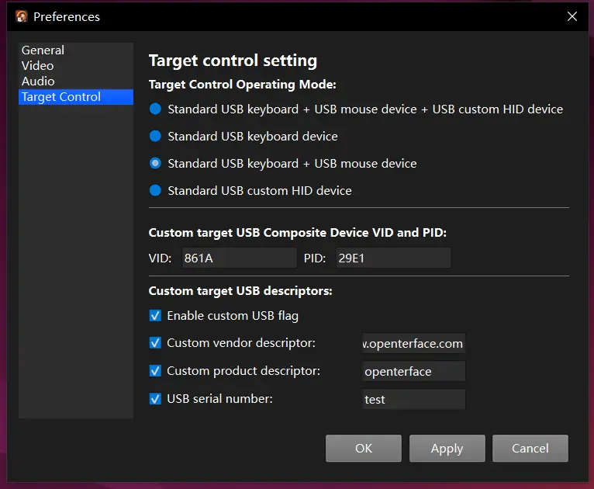Click the PID input field
594x489 pixels.
392,258
